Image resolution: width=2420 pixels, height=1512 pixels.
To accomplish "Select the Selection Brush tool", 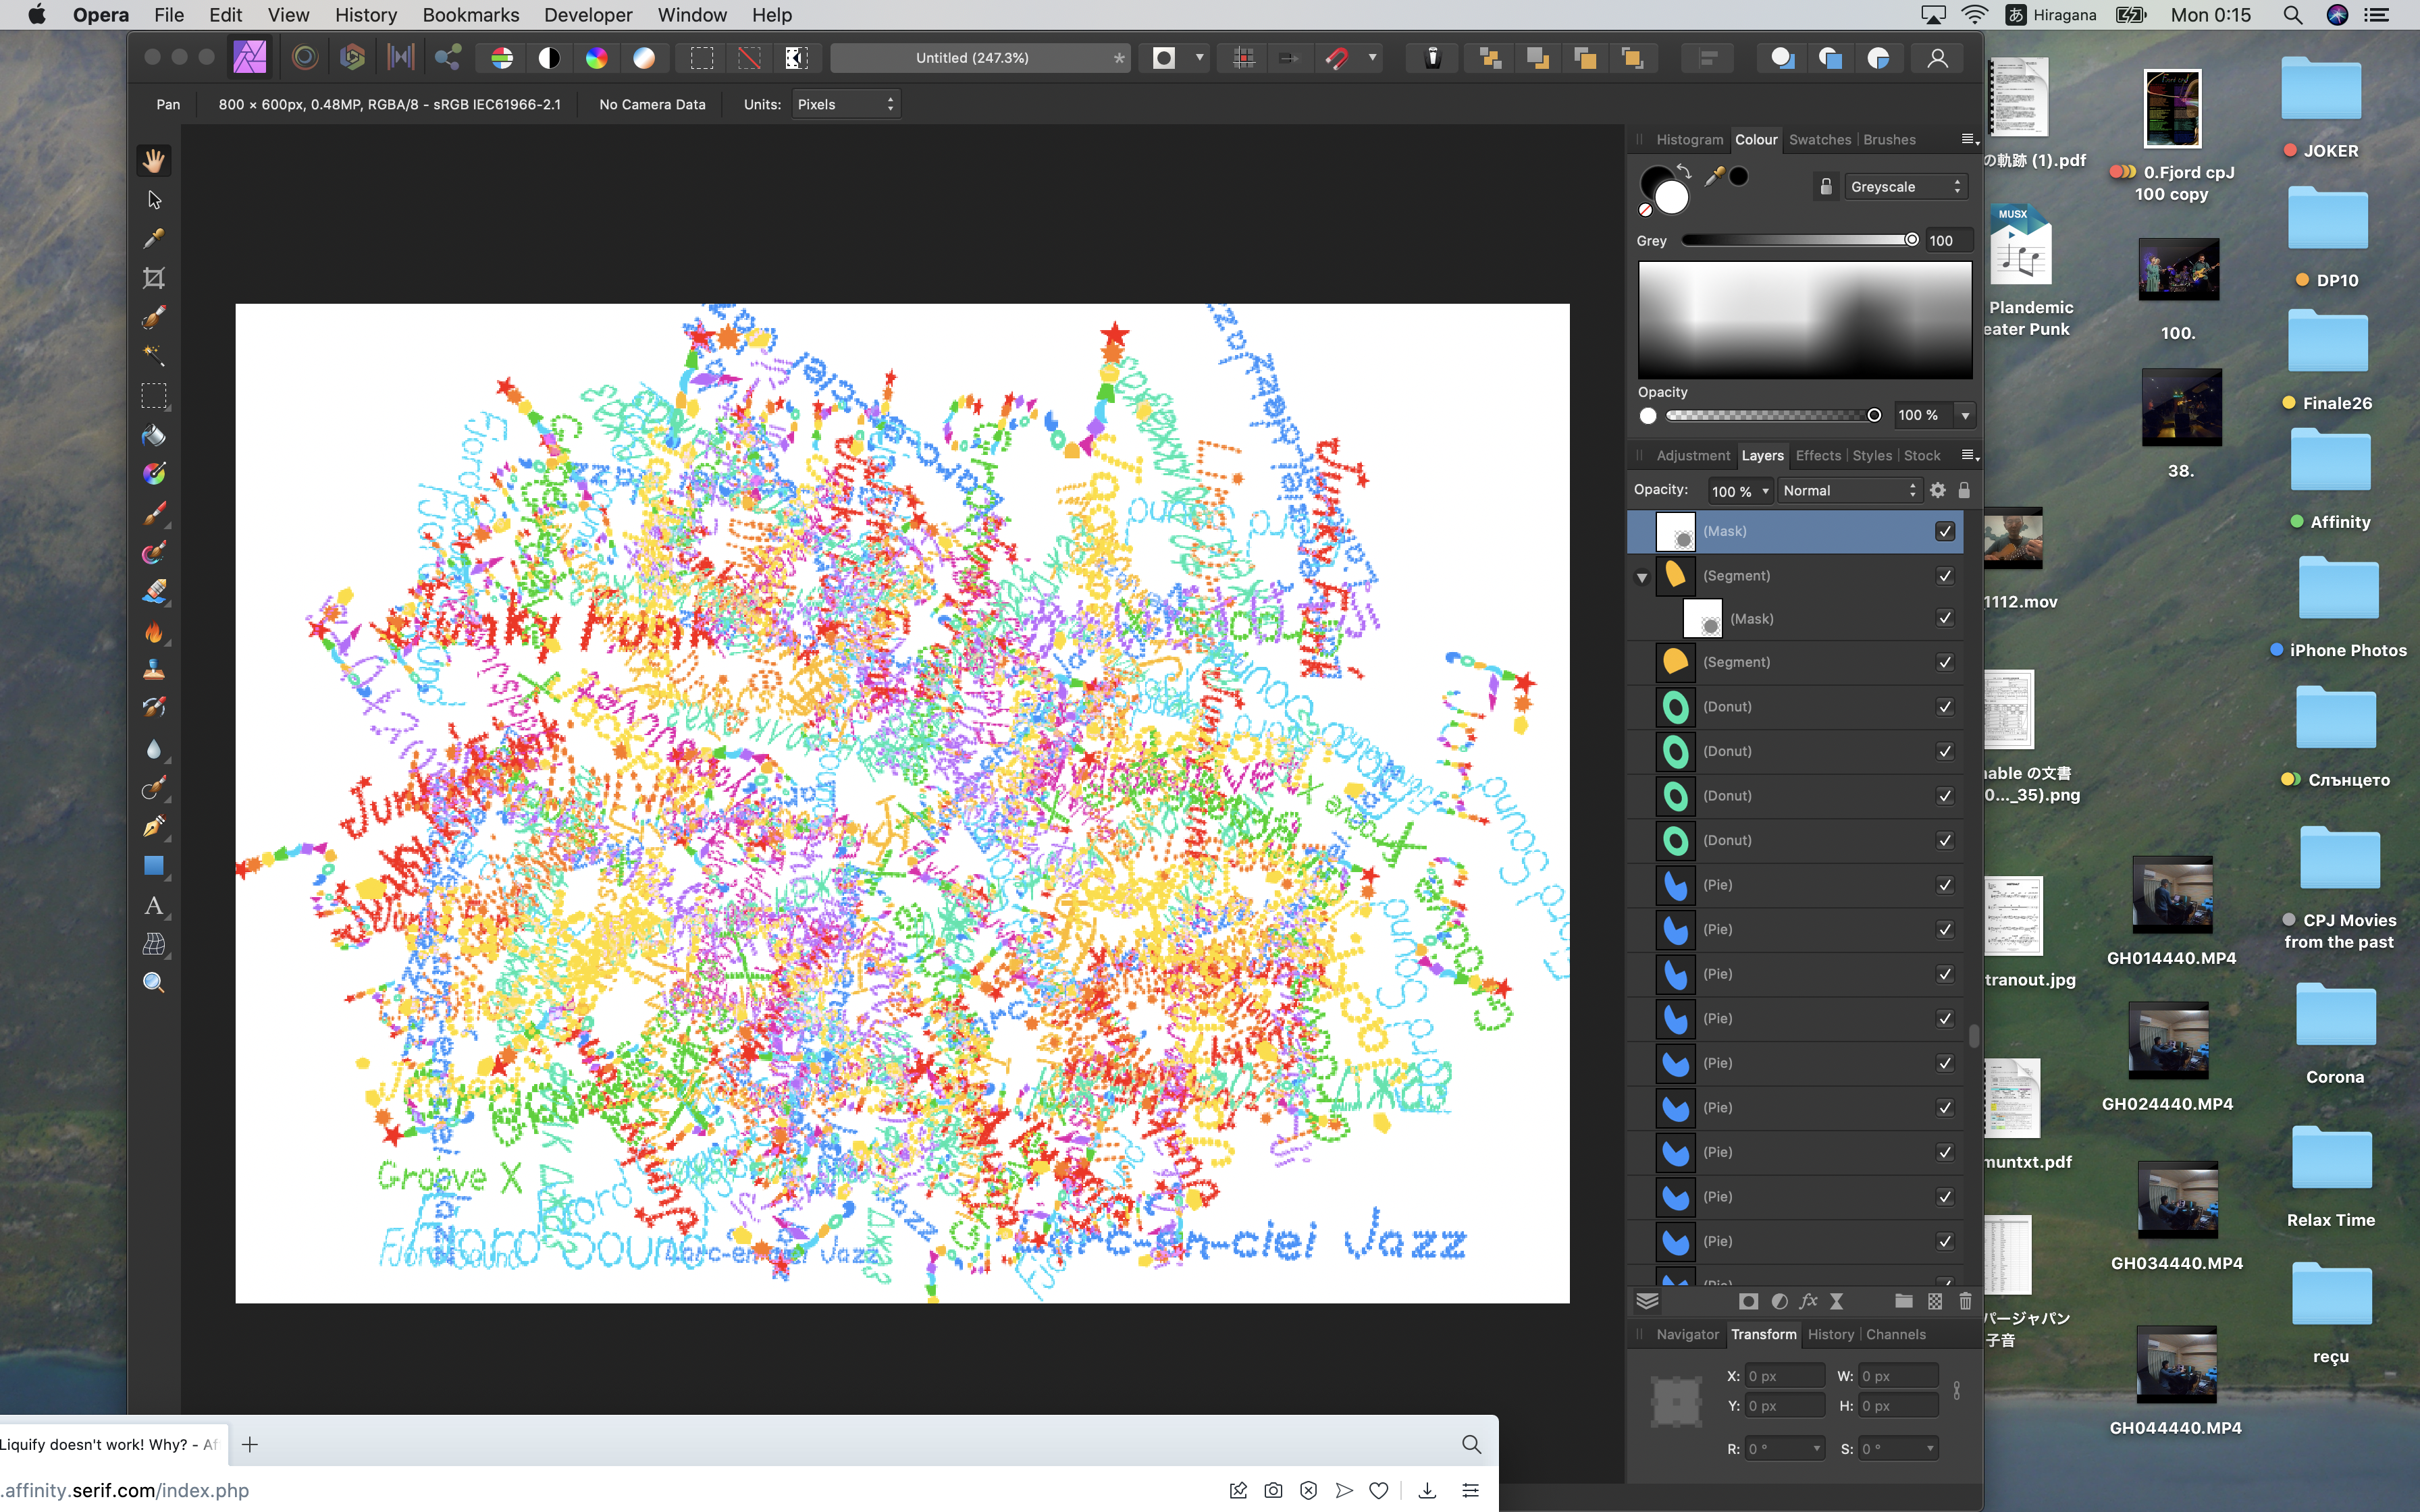I will click(x=154, y=317).
